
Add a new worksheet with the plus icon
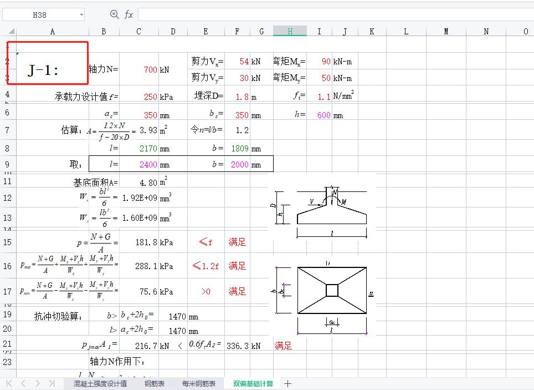pyautogui.click(x=288, y=383)
